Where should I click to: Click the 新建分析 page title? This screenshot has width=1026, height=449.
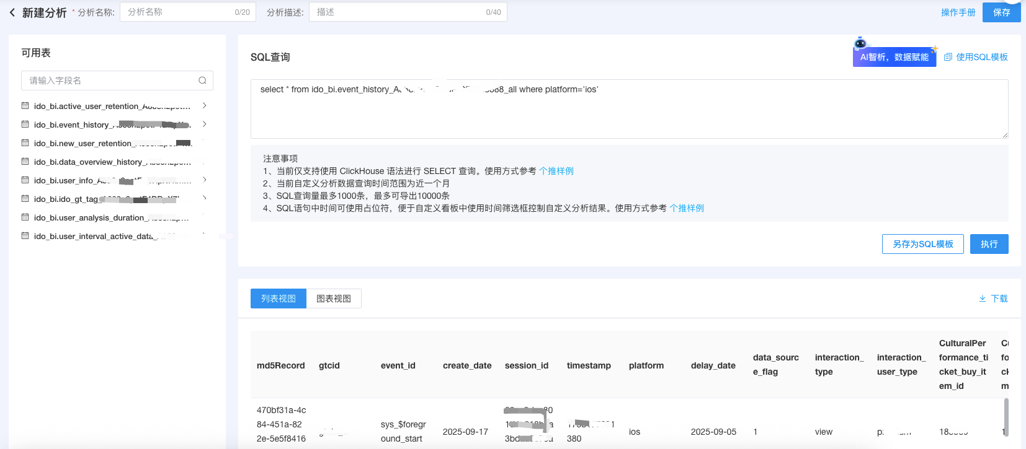coord(45,12)
